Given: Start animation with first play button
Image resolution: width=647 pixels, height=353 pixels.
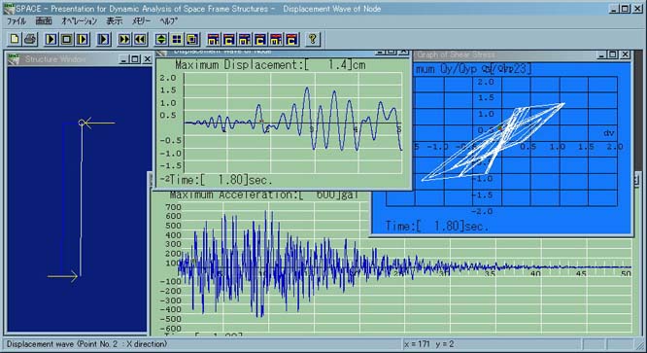Looking at the screenshot, I should [51, 39].
